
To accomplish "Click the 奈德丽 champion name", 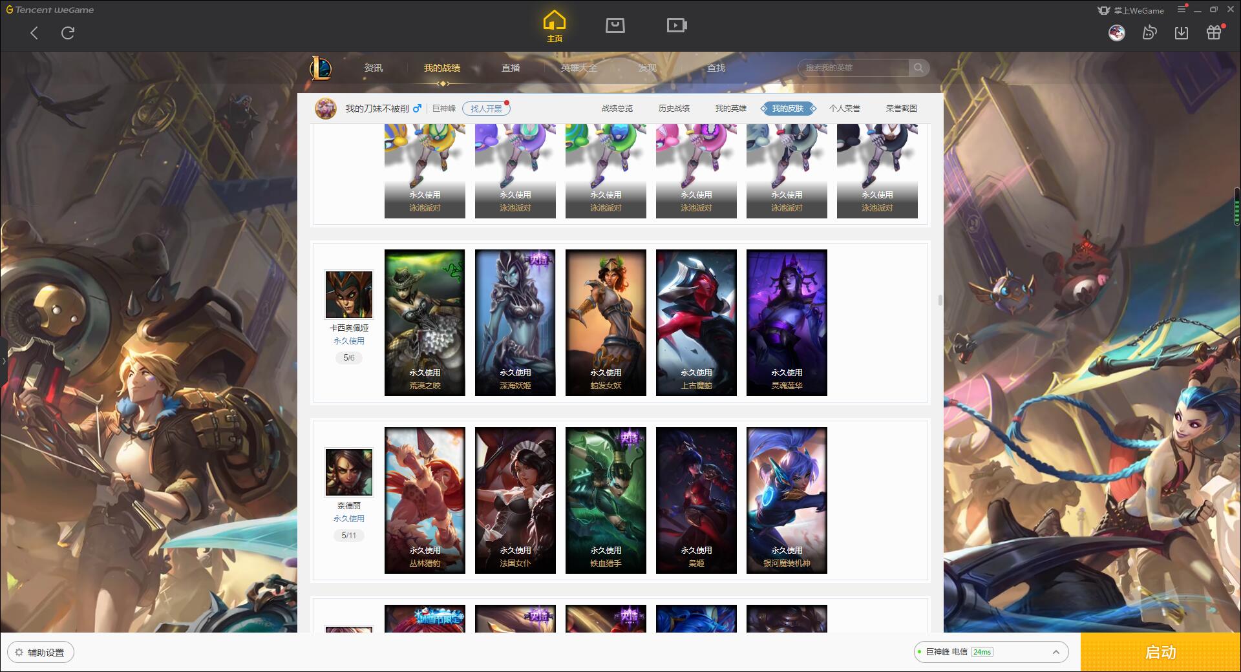I will pos(349,506).
